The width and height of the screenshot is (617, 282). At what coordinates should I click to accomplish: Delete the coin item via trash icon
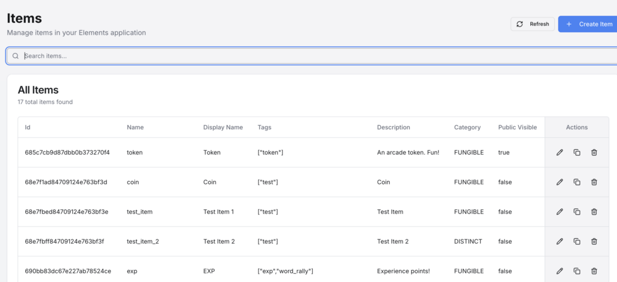coord(594,182)
